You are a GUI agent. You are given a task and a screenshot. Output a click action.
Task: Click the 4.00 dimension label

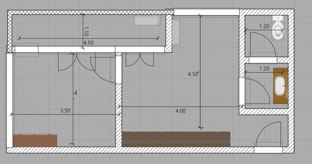(x=181, y=110)
